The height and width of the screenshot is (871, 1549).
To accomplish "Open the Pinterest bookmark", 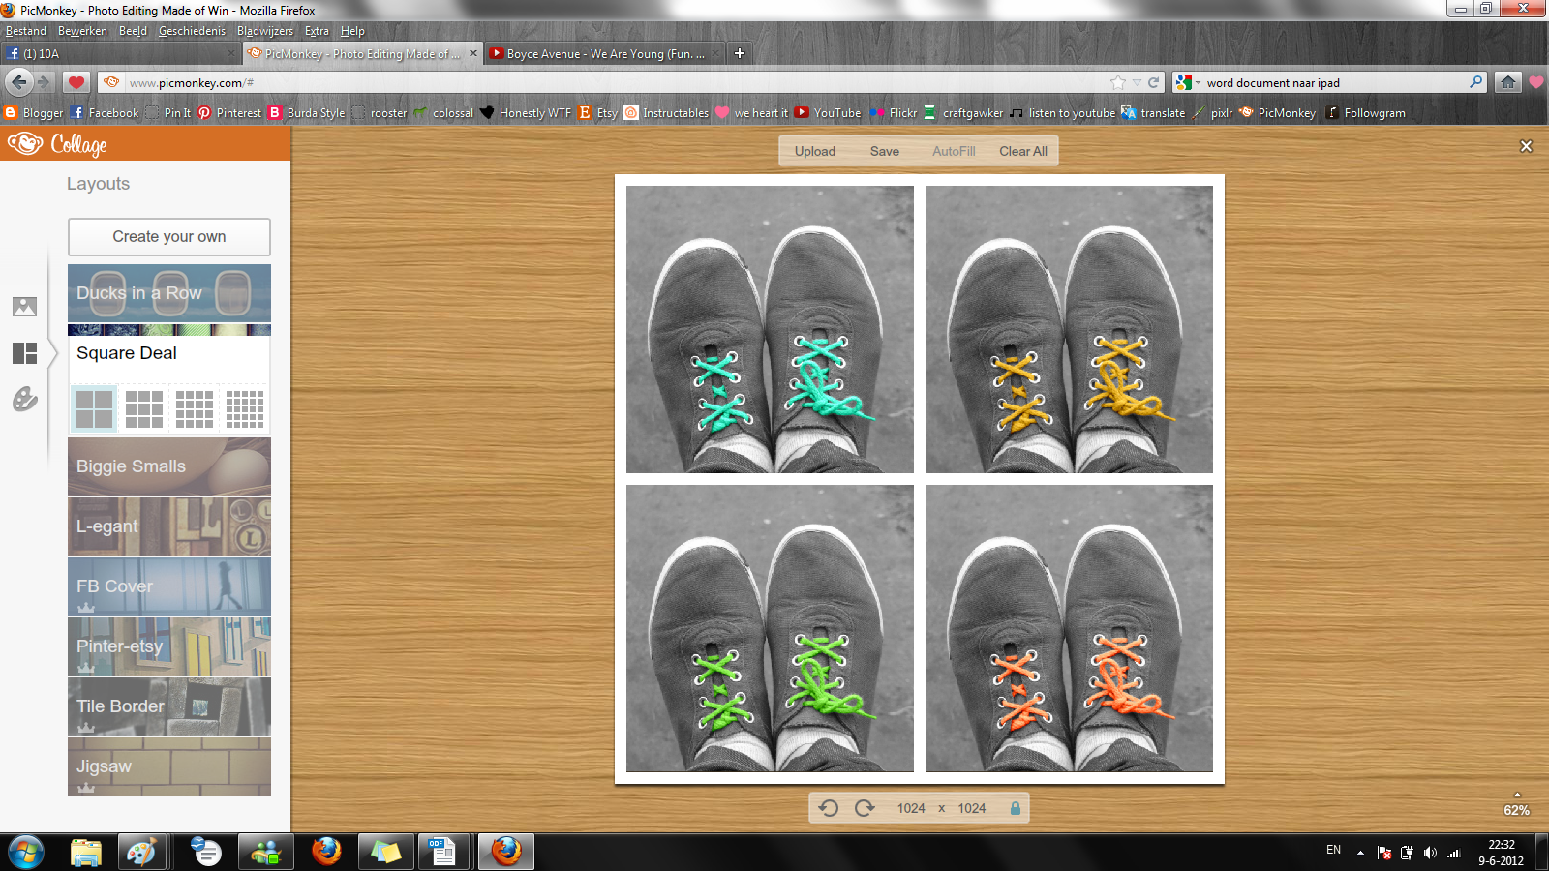I will pos(229,113).
